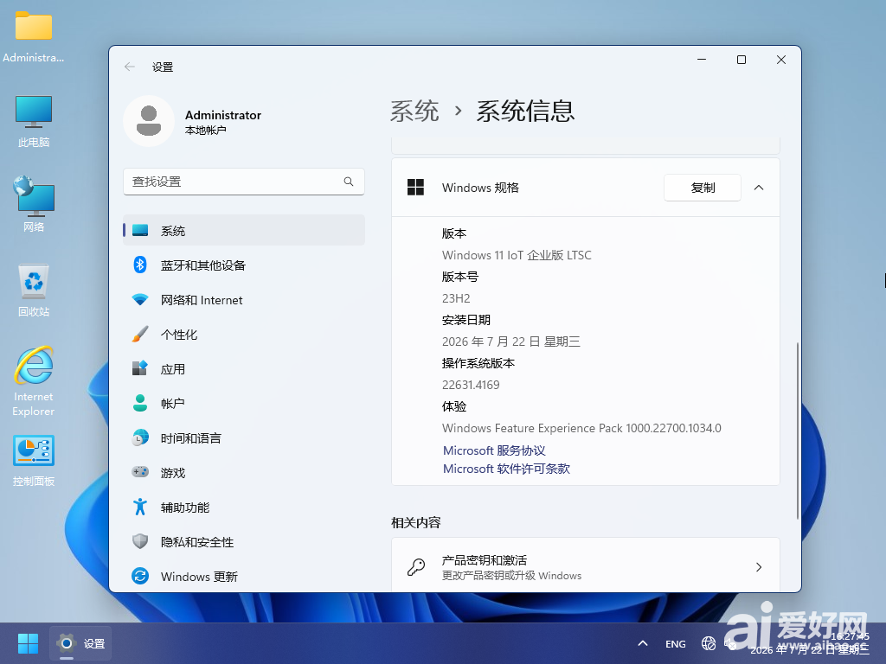Click the back arrow in Settings
This screenshot has height=664, width=886.
130,67
